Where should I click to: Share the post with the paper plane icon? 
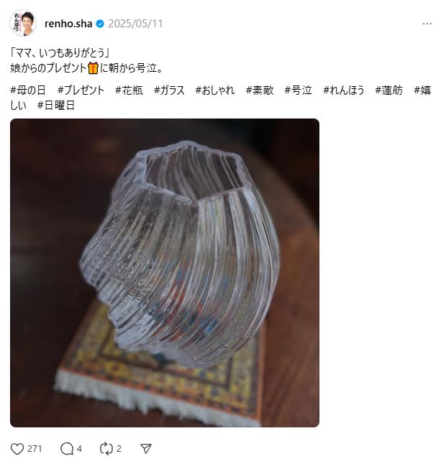click(x=146, y=449)
